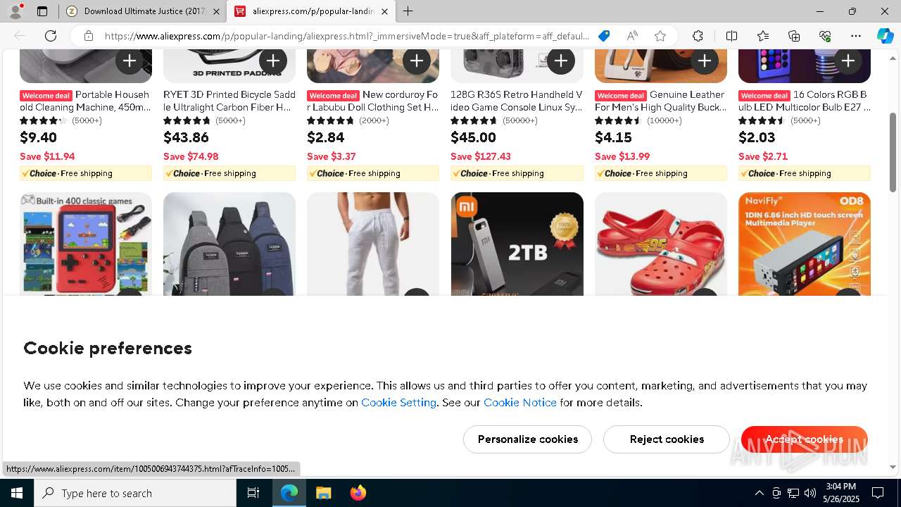Toggle the split screen icon
Viewport: 901px width, 507px height.
[x=731, y=36]
